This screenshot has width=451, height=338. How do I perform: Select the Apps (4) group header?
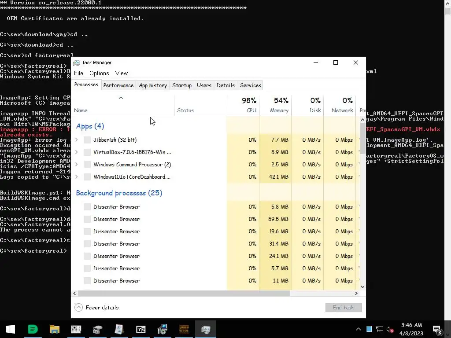(x=90, y=126)
